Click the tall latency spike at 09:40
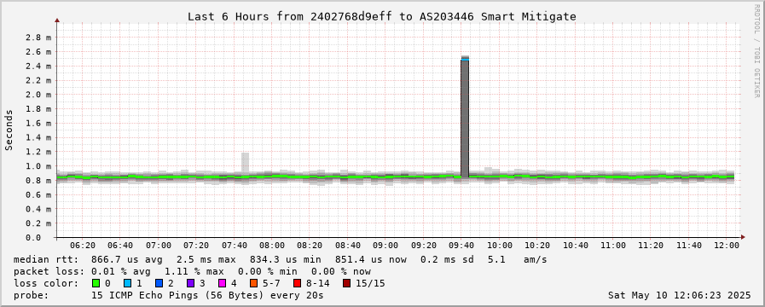Viewport: 765px width, 307px height. [x=465, y=117]
